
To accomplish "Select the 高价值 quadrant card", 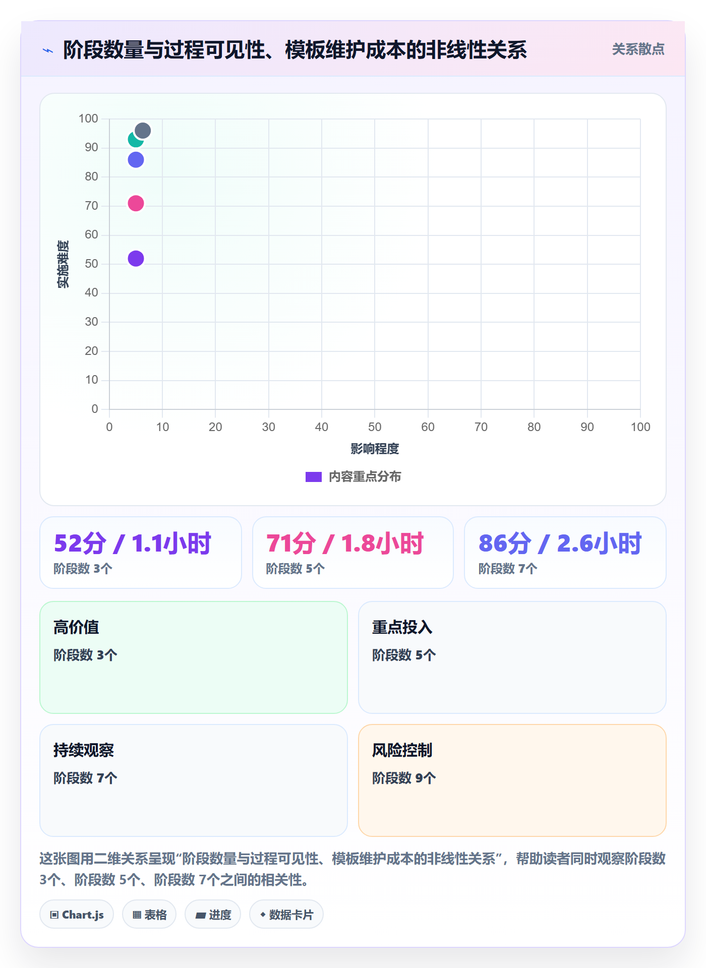I will [194, 657].
